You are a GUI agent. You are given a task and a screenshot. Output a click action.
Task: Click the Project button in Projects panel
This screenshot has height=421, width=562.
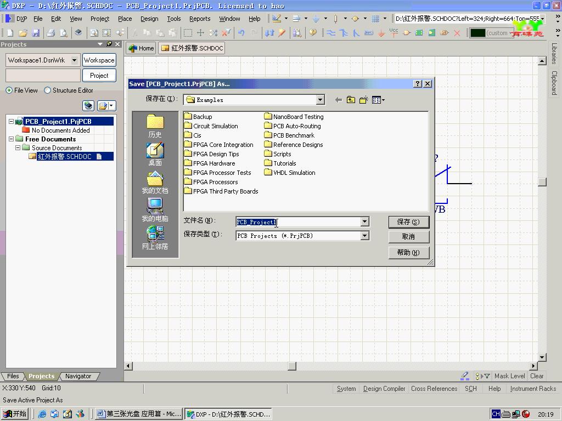99,76
